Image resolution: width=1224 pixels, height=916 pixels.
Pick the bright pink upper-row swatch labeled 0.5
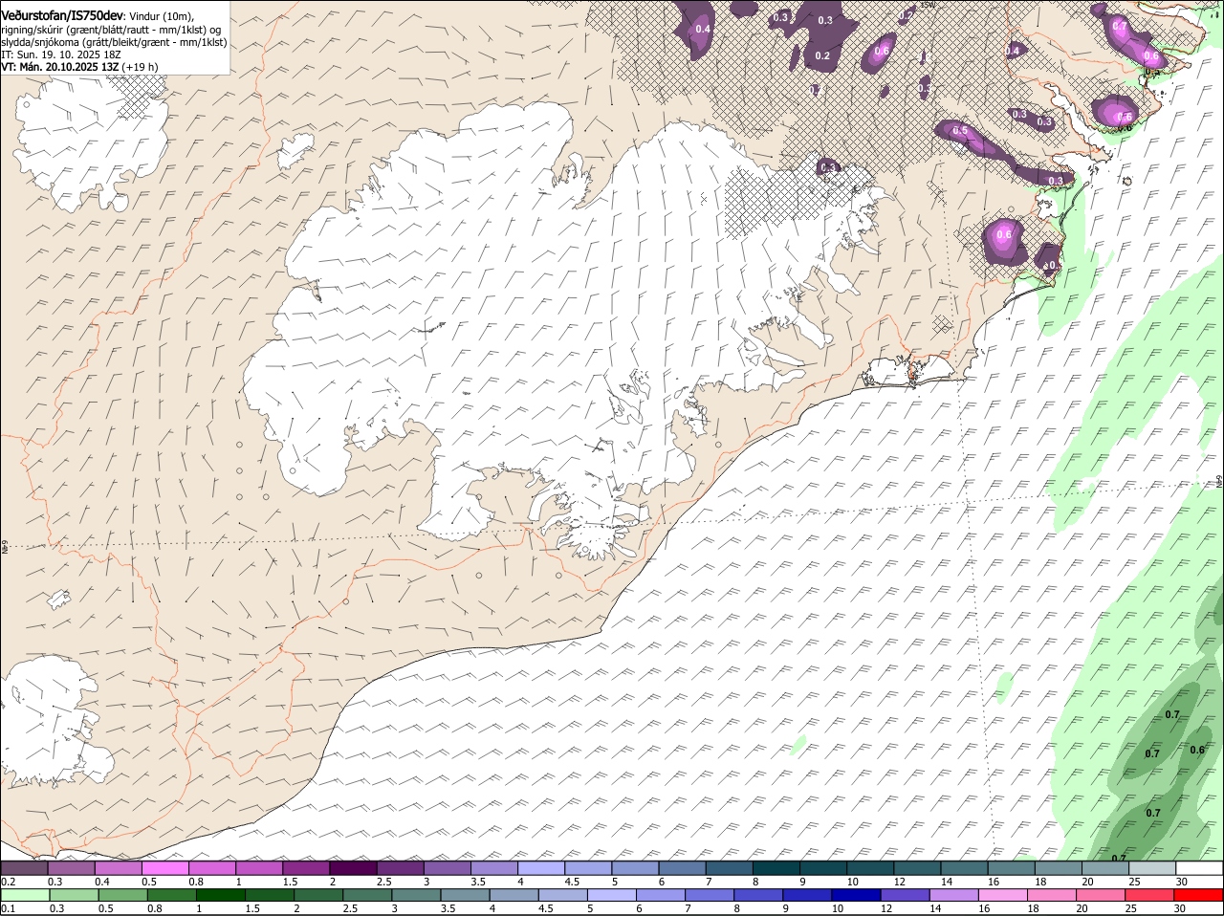click(165, 868)
